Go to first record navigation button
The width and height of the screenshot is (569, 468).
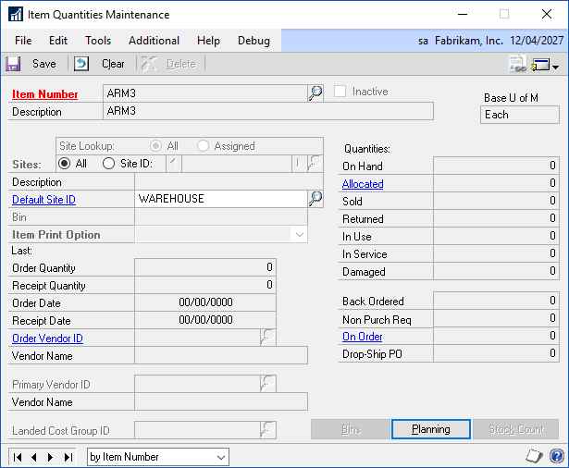click(17, 457)
